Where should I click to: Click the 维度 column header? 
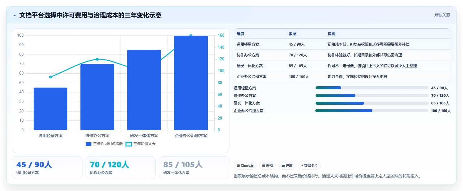pyautogui.click(x=240, y=34)
